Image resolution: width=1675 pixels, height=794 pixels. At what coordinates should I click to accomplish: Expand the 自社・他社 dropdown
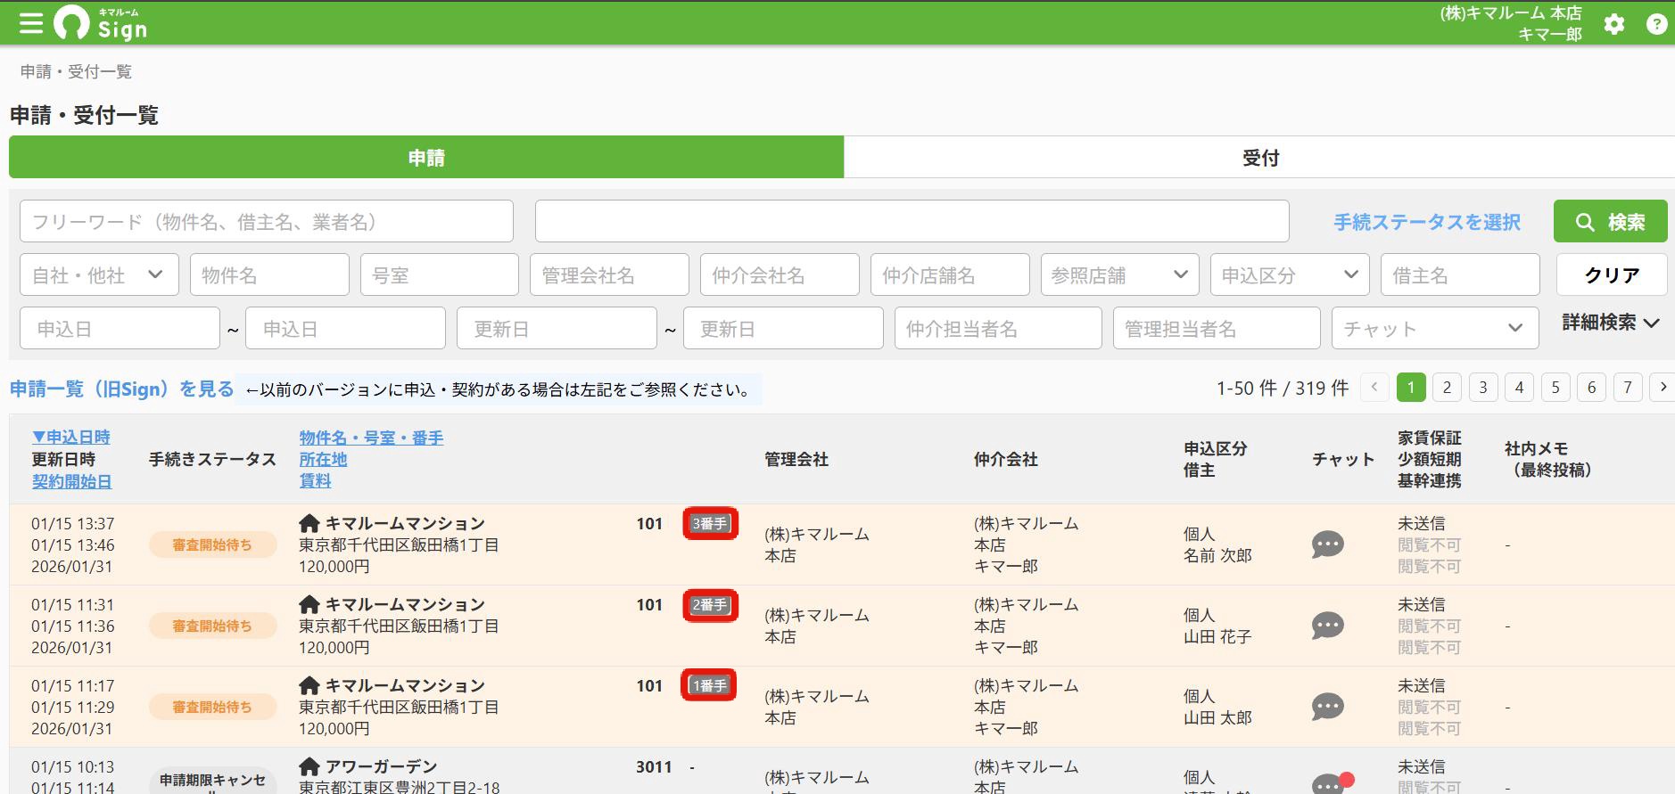(x=99, y=274)
